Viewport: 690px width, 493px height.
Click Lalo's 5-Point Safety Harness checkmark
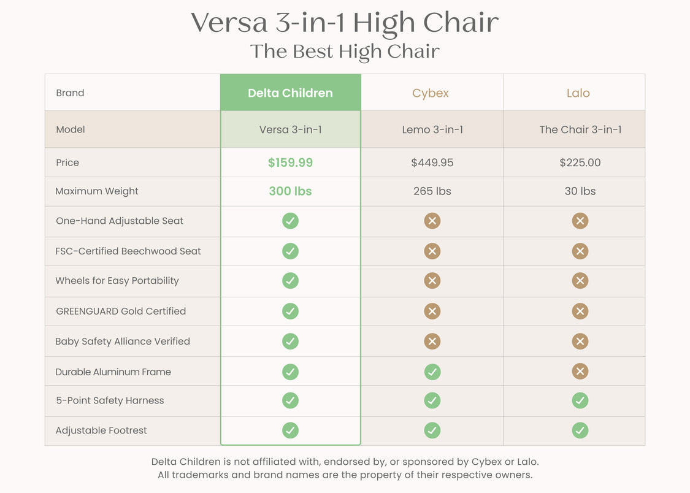pos(580,400)
